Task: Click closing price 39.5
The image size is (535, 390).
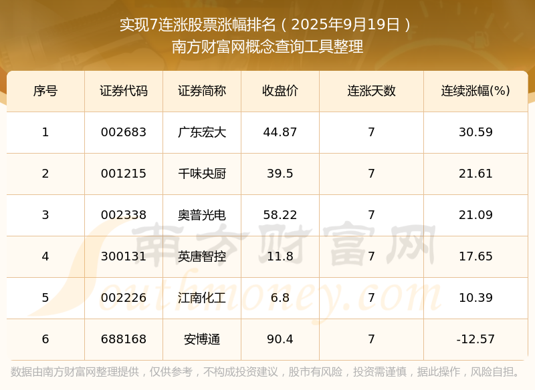Action: click(280, 174)
